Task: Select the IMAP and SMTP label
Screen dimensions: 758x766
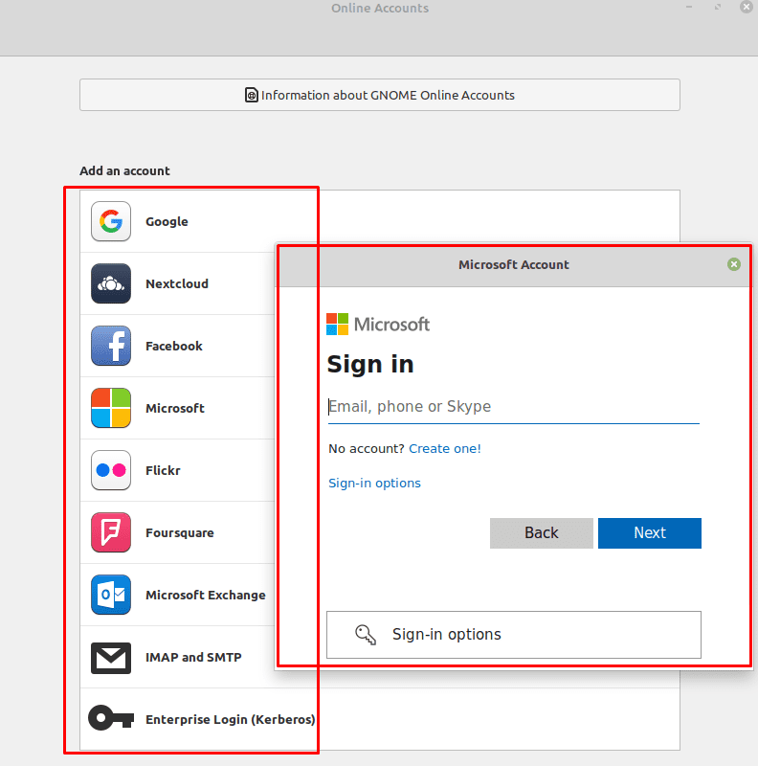Action: pyautogui.click(x=193, y=657)
